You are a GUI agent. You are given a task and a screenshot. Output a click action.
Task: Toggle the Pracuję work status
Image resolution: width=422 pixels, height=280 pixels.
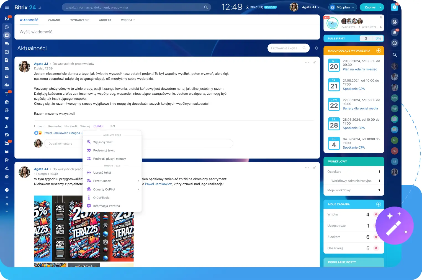[x=254, y=7]
